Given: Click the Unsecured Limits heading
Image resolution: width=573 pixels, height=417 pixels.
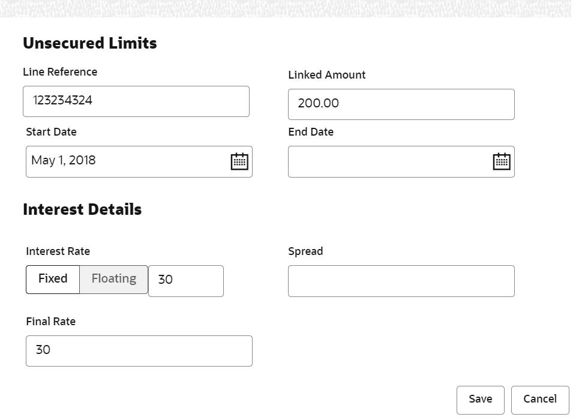Looking at the screenshot, I should [90, 43].
